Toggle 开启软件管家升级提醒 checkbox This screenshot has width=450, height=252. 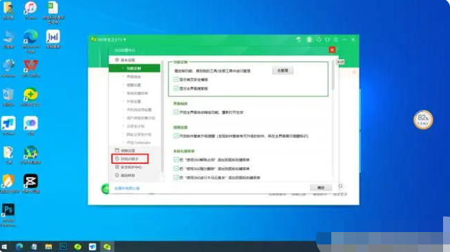pyautogui.click(x=176, y=136)
